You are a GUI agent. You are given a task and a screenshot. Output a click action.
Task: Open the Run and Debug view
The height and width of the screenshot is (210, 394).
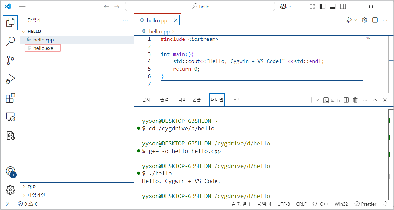(10, 79)
